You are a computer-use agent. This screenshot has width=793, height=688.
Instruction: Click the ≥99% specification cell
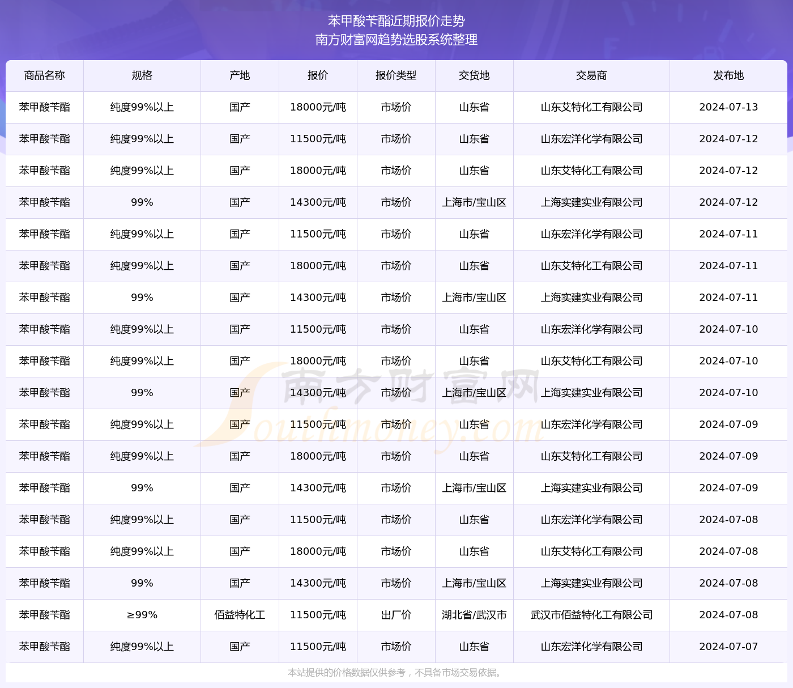[142, 615]
